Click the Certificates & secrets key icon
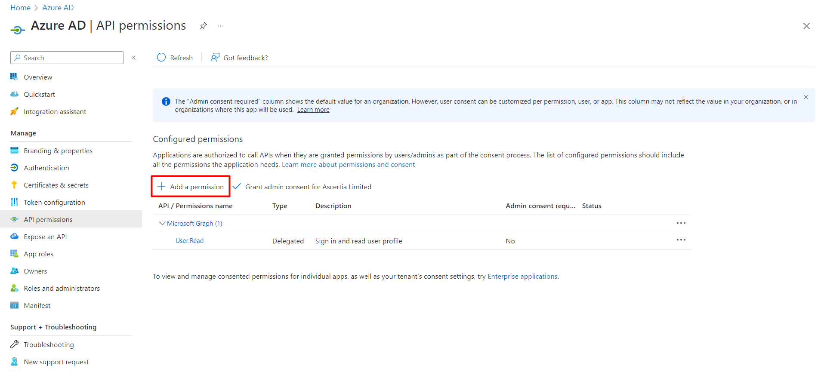 click(x=14, y=185)
